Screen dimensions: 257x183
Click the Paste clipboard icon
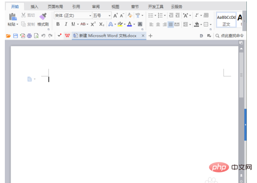point(13,17)
